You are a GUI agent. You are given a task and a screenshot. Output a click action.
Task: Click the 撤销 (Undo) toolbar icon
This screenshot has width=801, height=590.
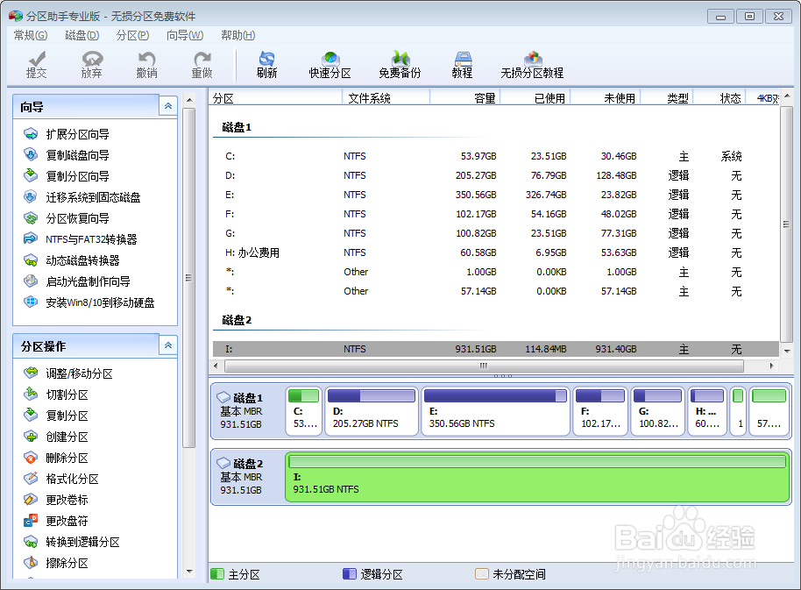[x=146, y=65]
